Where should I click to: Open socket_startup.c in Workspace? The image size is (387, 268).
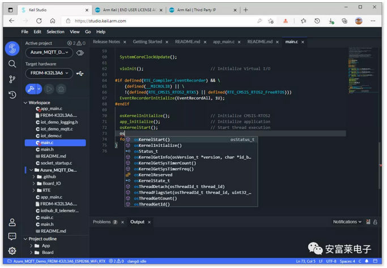(56, 163)
